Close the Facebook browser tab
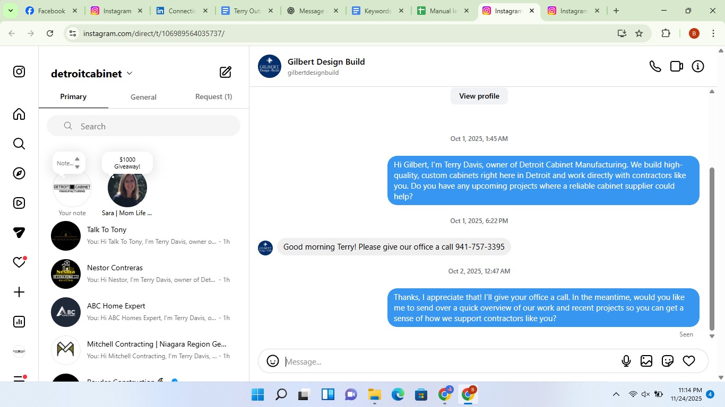 (75, 11)
